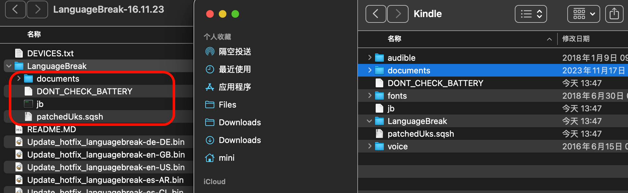Select the mini home folder in sidebar

click(226, 158)
